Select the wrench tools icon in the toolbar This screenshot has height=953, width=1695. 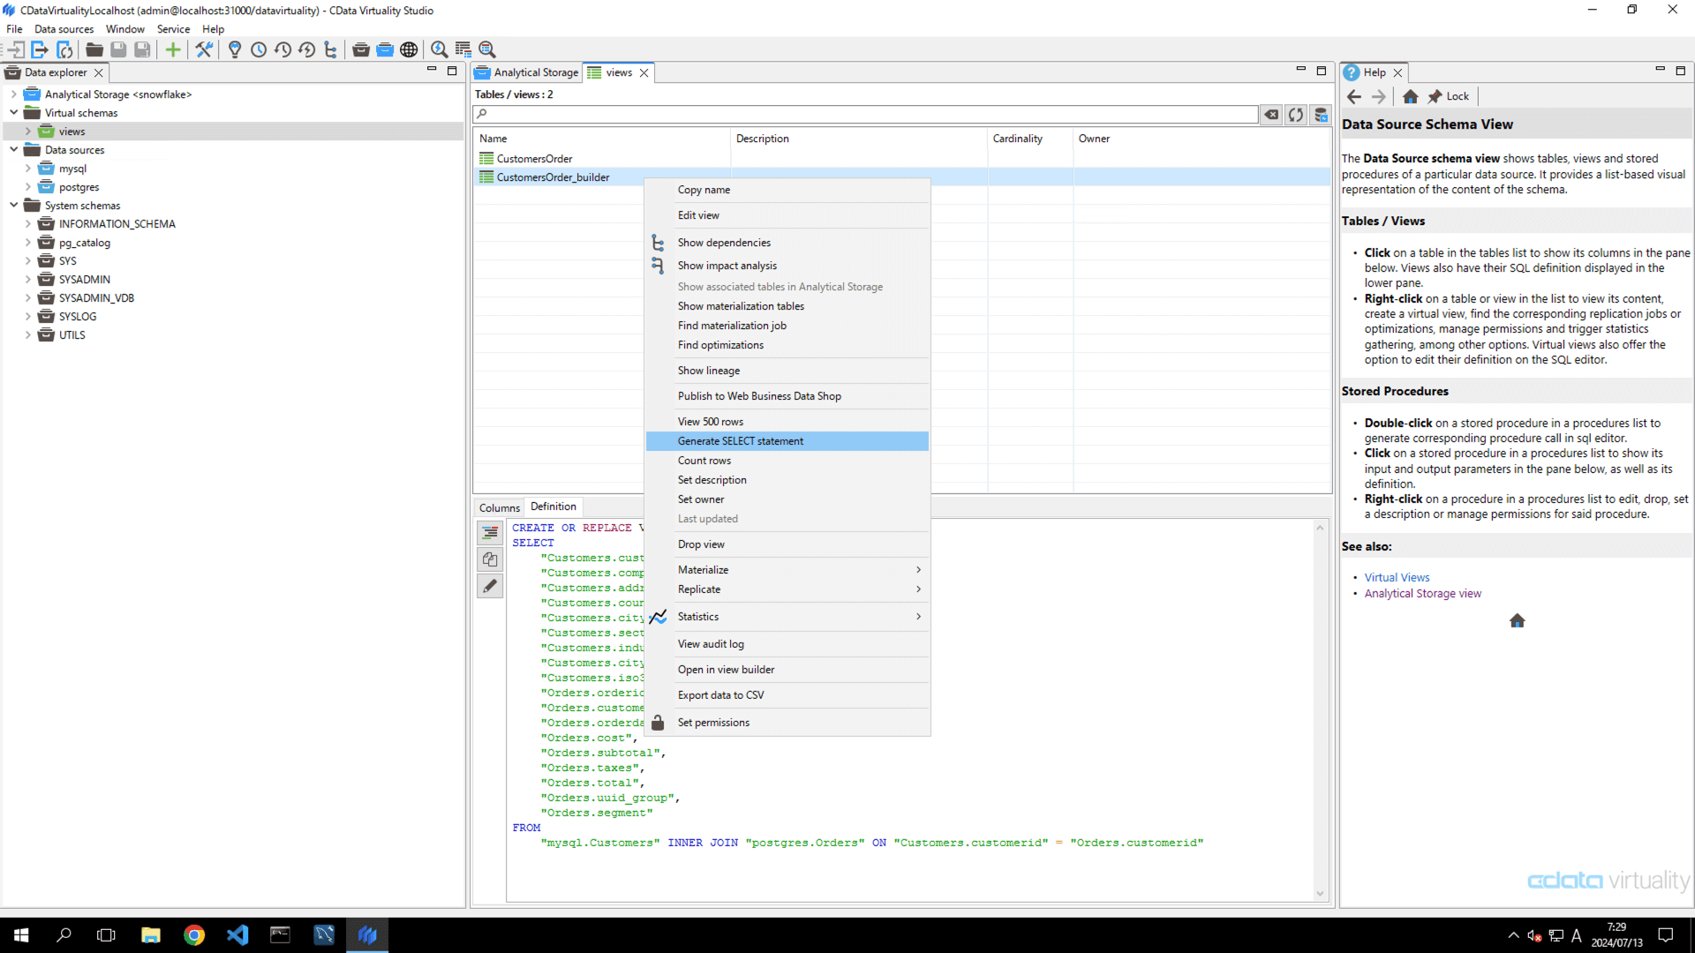point(204,49)
